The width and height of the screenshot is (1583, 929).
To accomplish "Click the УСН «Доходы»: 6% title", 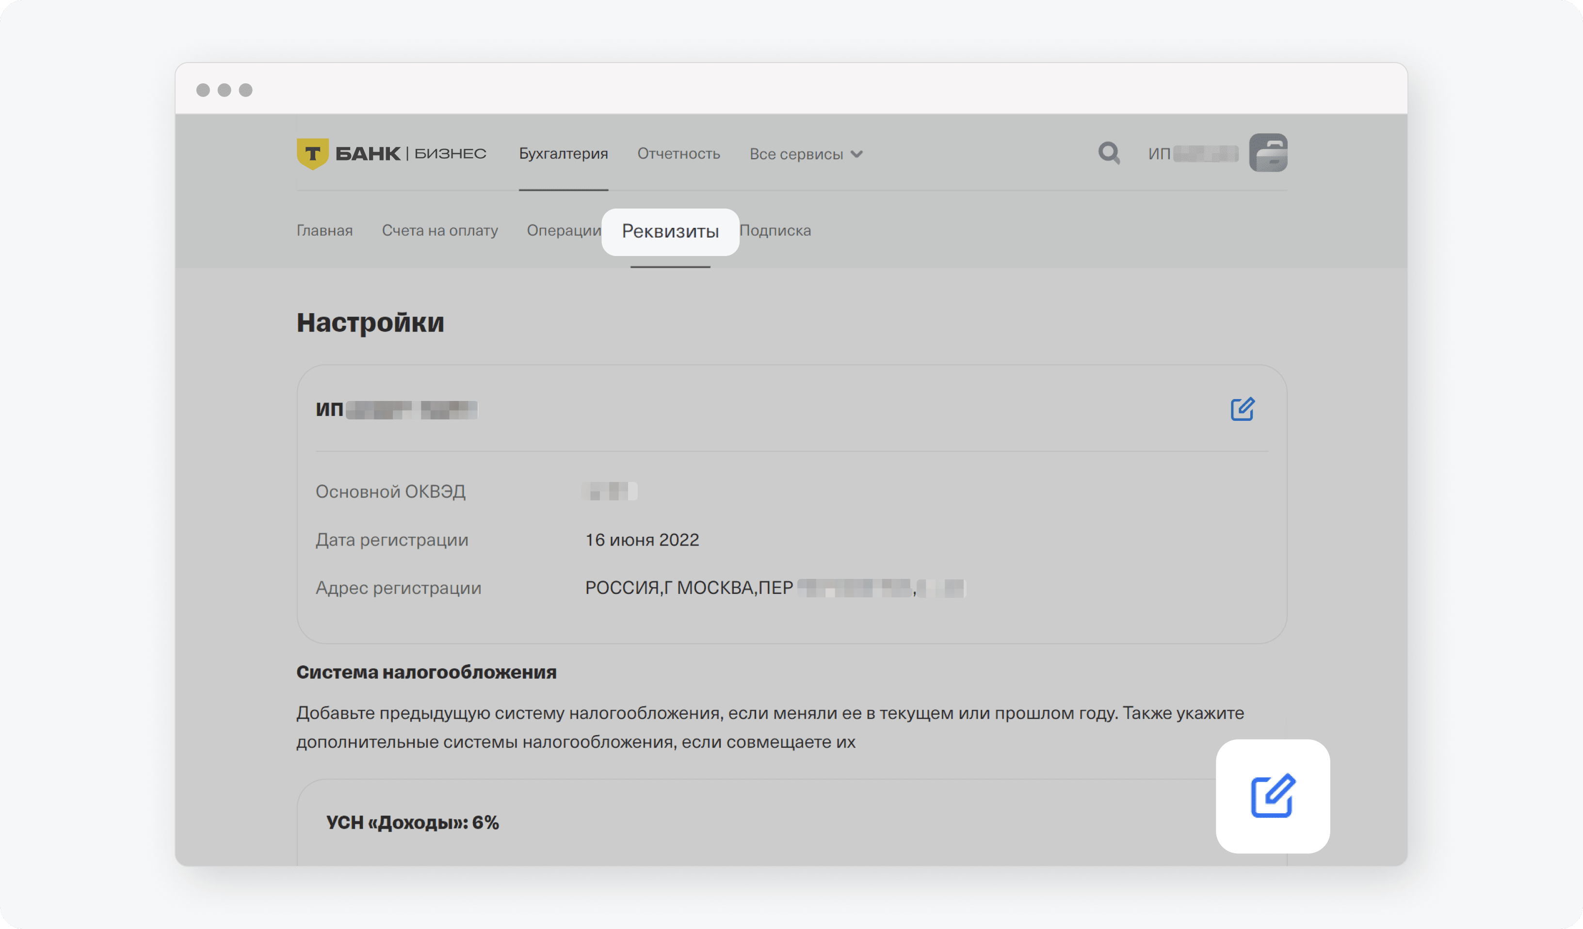I will pos(412,822).
